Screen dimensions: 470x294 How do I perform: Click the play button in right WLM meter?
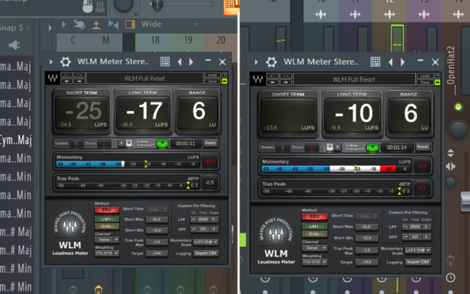point(330,147)
